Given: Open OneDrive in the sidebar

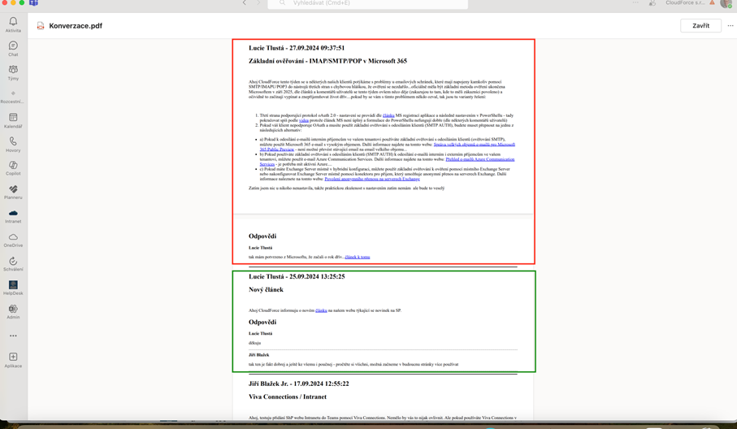Looking at the screenshot, I should (13, 240).
